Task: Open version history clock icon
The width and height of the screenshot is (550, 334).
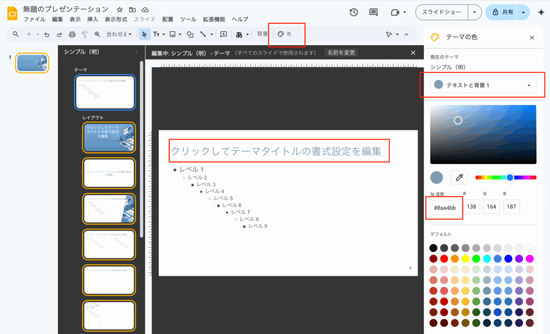Action: [x=353, y=12]
